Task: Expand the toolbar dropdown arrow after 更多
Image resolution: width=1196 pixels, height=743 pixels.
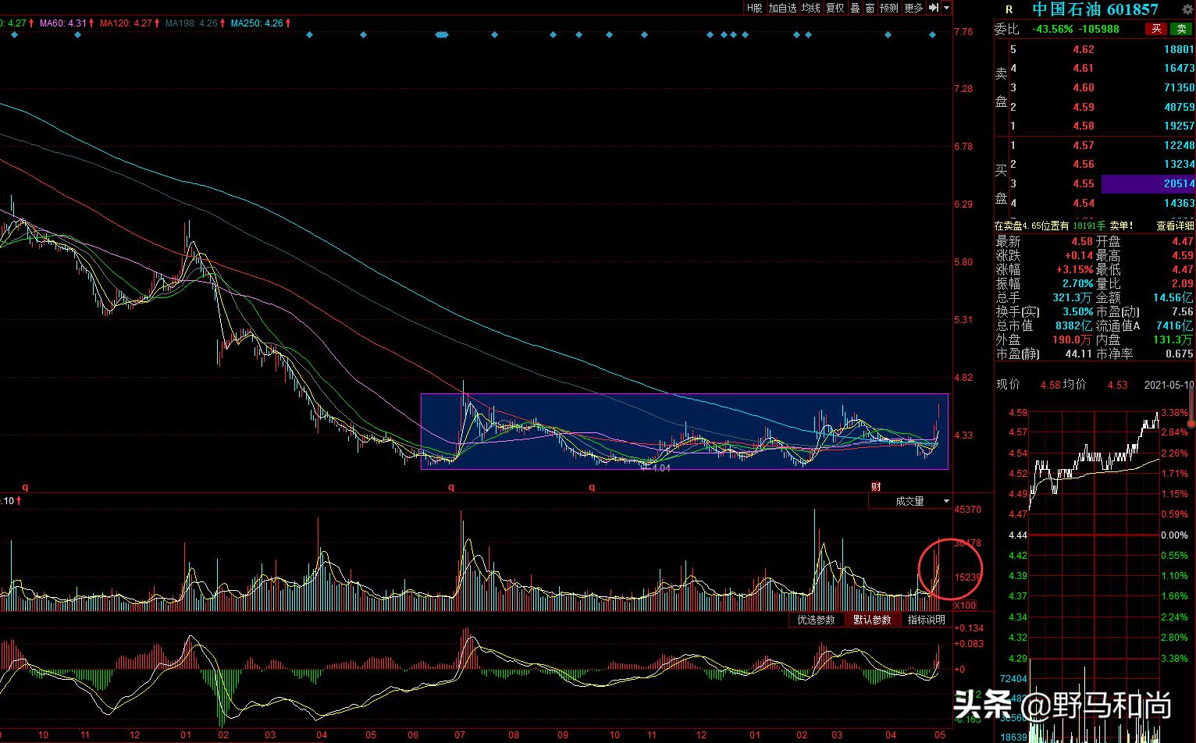Action: point(947,8)
